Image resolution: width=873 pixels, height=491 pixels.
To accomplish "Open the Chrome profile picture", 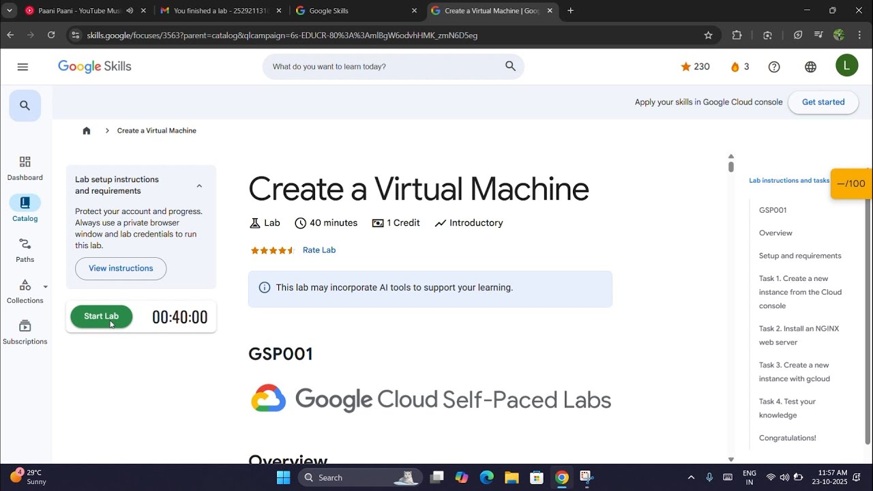I will 839,35.
